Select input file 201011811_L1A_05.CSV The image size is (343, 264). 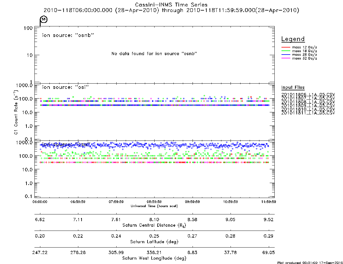(308, 113)
